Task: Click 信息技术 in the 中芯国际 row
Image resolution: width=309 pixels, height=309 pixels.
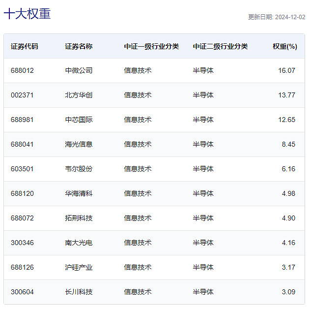Action: (138, 120)
